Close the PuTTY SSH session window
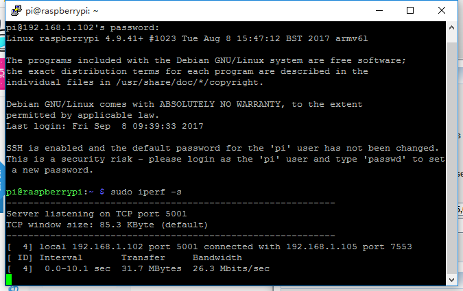The image size is (463, 291). tap(441, 10)
